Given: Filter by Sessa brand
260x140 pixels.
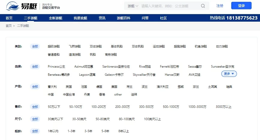Looking at the screenshot, I should pyautogui.click(x=195, y=66).
